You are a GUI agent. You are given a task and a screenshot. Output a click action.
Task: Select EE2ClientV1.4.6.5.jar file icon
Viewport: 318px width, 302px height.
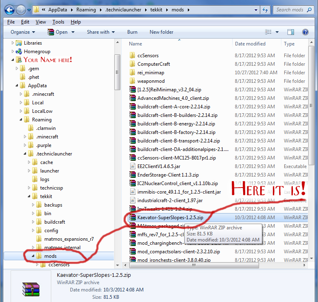(x=133, y=166)
